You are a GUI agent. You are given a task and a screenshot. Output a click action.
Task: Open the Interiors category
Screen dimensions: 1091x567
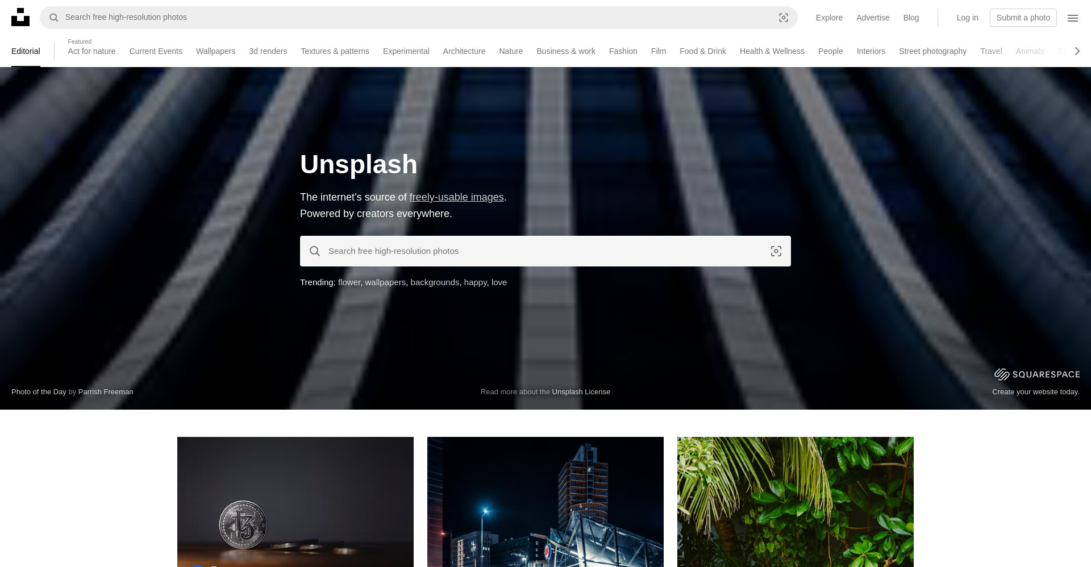(x=871, y=51)
